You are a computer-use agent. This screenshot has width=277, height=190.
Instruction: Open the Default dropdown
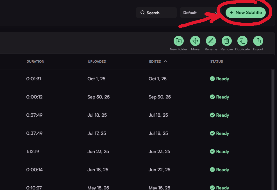click(199, 13)
